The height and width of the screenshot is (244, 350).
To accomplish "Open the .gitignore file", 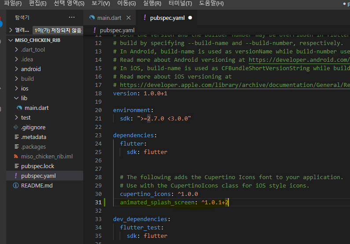I will click(x=33, y=127).
